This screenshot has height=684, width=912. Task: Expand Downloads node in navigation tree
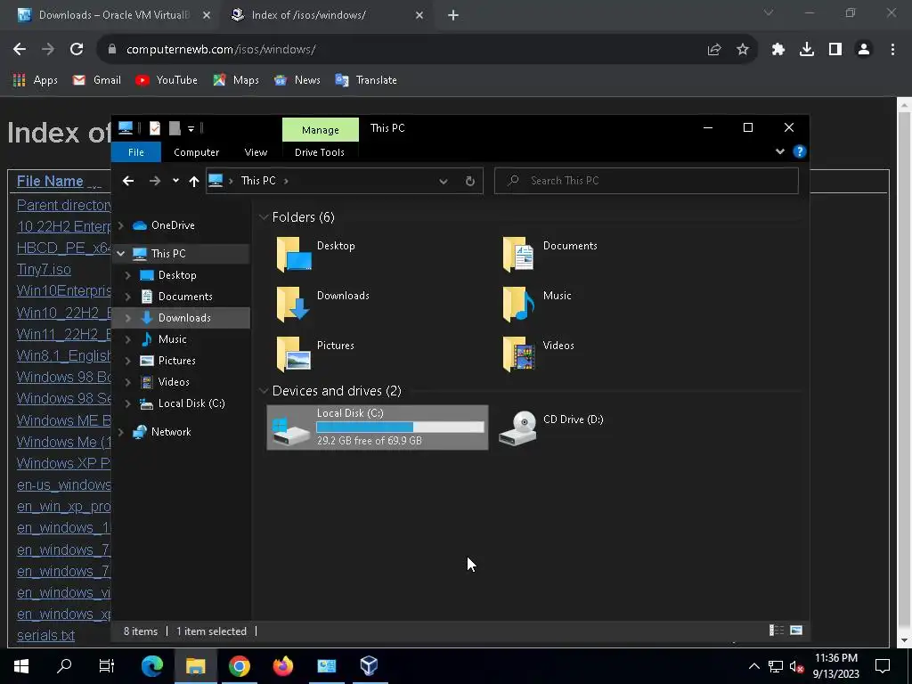[x=128, y=318]
